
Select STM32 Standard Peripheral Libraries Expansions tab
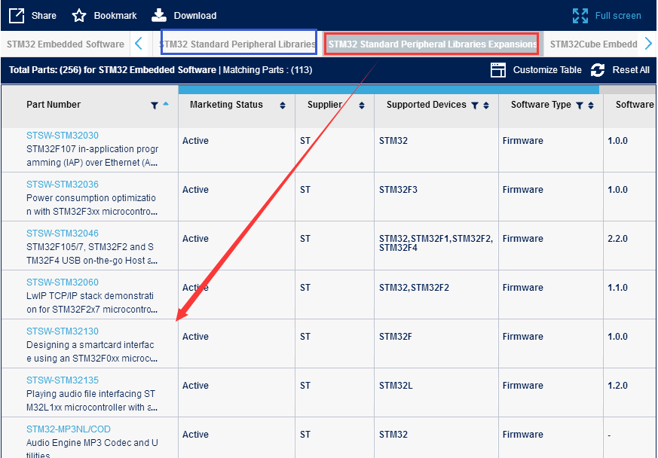coord(432,44)
